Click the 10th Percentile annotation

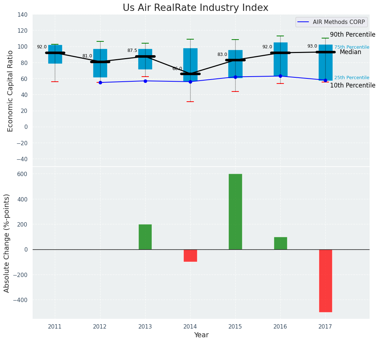coord(352,86)
